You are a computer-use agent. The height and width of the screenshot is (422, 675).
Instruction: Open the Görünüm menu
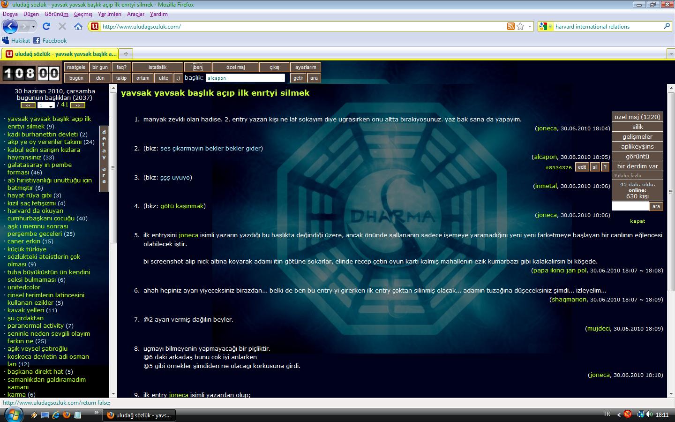tap(56, 14)
